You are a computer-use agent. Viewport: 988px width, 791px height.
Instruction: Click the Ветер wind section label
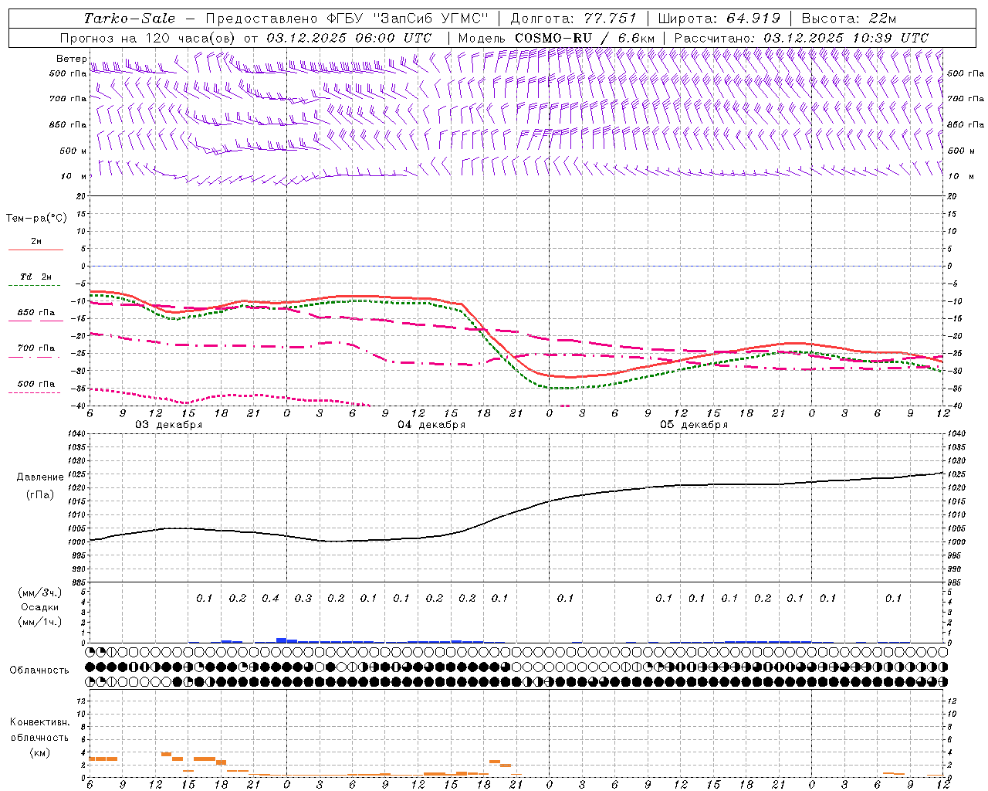coord(71,59)
